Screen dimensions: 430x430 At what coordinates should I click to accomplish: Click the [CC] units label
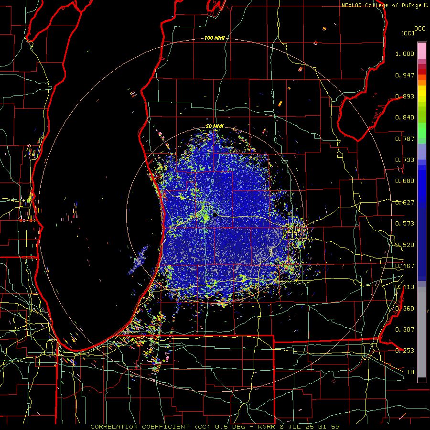(x=408, y=33)
